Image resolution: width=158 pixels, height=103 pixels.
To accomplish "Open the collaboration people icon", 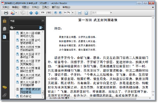I will click(13, 13).
